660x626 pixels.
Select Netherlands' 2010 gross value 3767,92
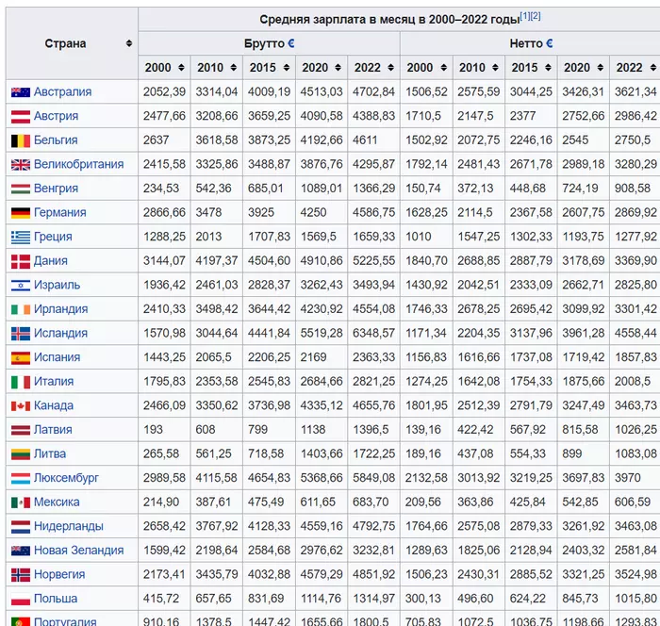pos(216,526)
